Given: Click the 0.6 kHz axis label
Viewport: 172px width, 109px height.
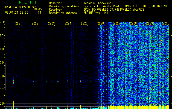Looking at the screenshot, I should tap(2, 104).
